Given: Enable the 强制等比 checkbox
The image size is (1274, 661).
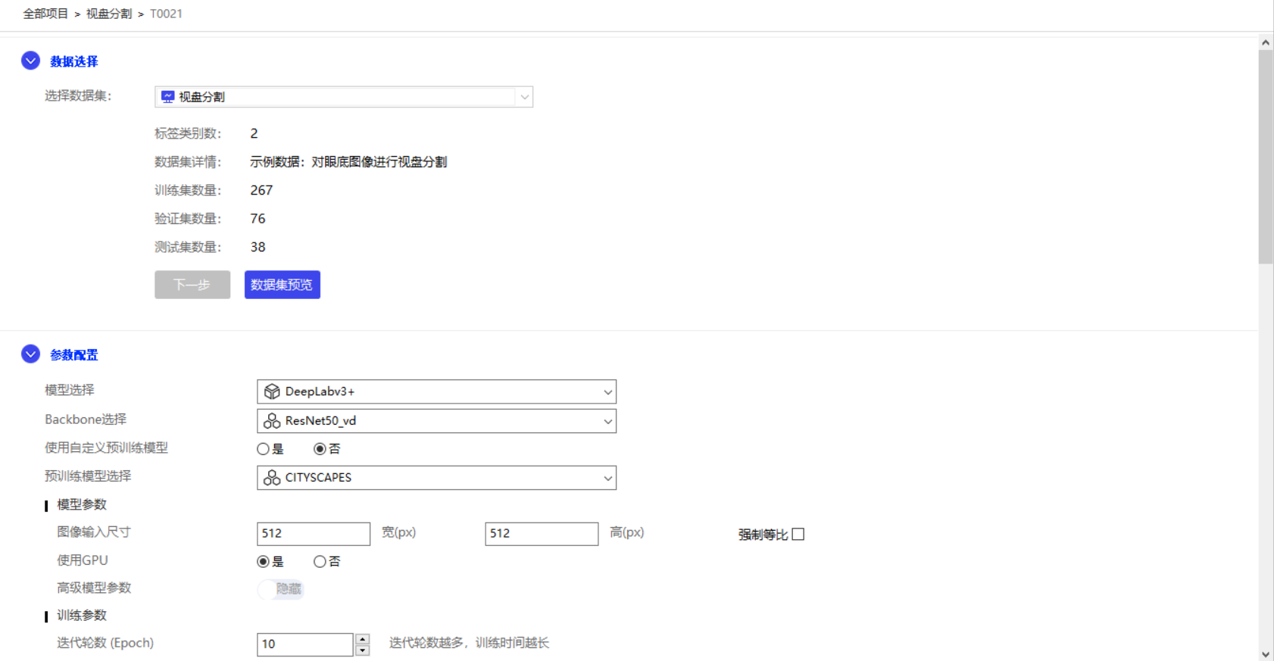Looking at the screenshot, I should [x=798, y=535].
